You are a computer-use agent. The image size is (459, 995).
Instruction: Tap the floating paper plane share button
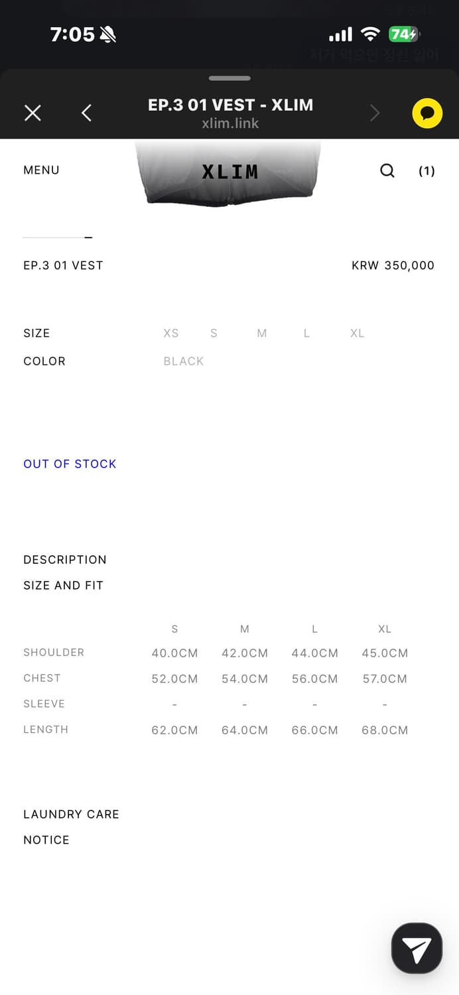point(417,948)
